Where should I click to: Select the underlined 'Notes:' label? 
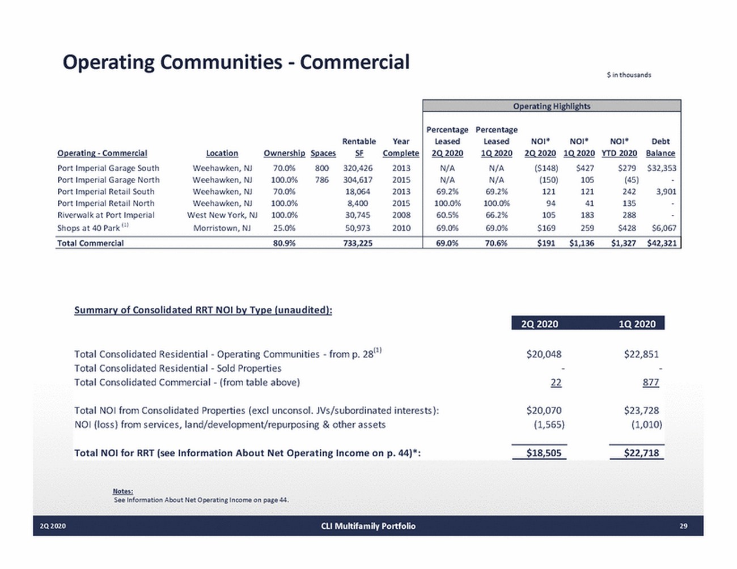pos(122,491)
